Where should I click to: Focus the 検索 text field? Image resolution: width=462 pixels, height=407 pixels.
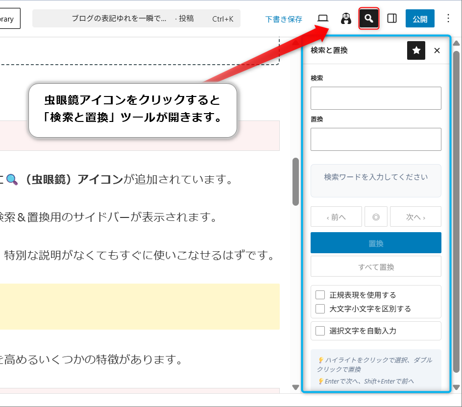click(x=376, y=98)
